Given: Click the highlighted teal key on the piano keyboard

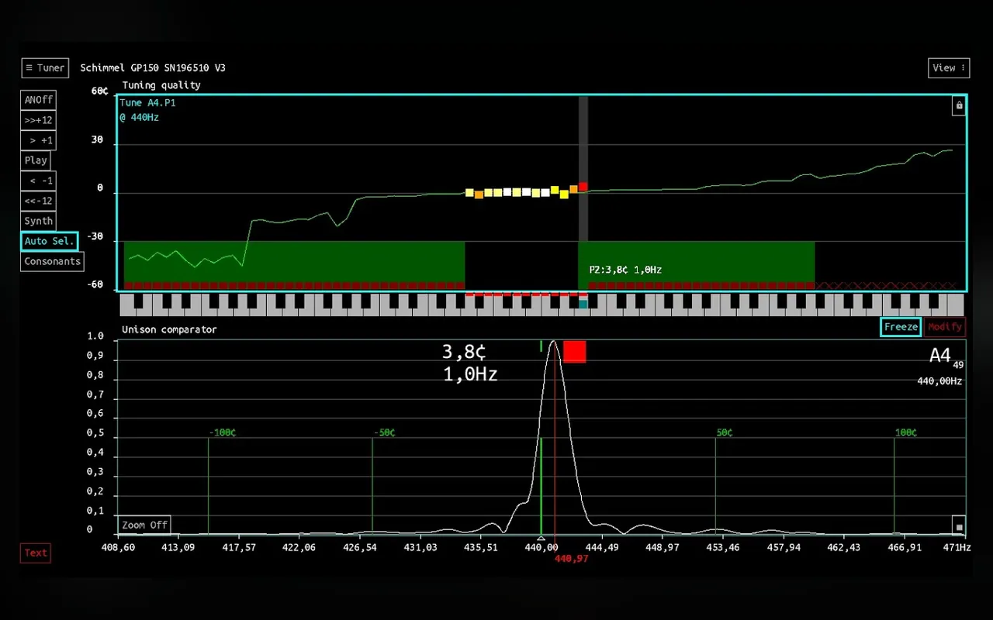Looking at the screenshot, I should pos(583,305).
